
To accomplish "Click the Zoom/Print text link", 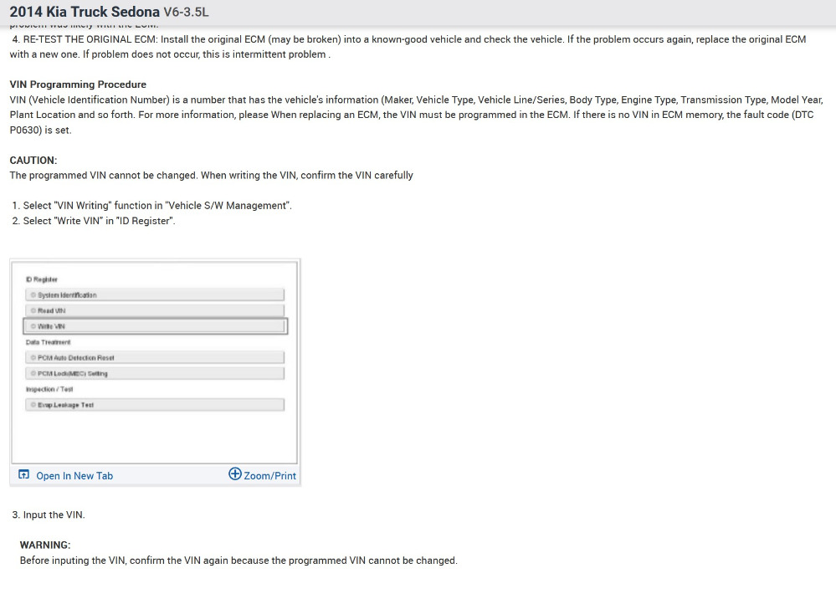I will click(x=270, y=476).
